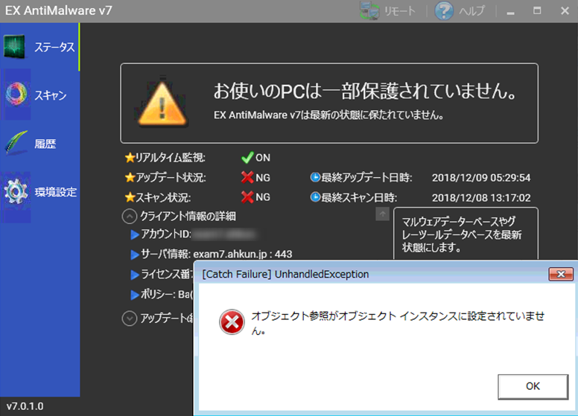
Task: Open the 履歴 history section
Action: [39, 144]
